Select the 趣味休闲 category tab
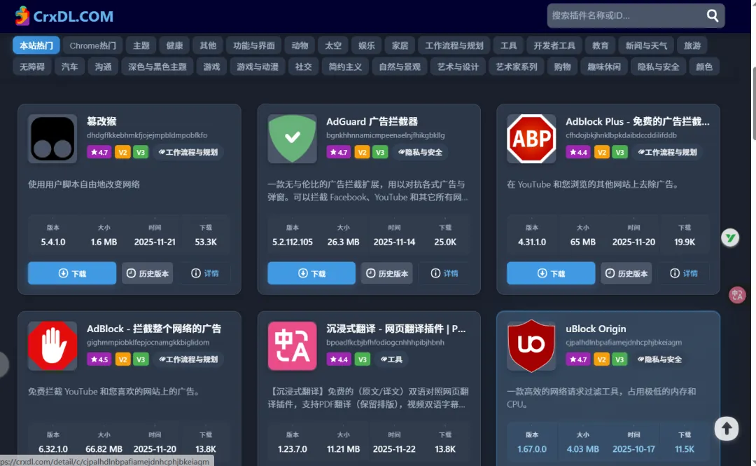Viewport: 756px width, 466px height. 603,67
